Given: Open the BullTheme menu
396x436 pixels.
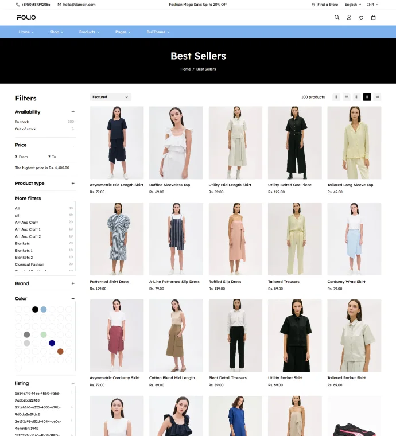Looking at the screenshot, I should 158,32.
